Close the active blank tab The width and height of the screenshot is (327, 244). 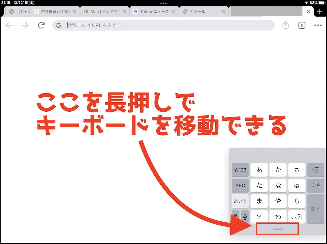308,12
